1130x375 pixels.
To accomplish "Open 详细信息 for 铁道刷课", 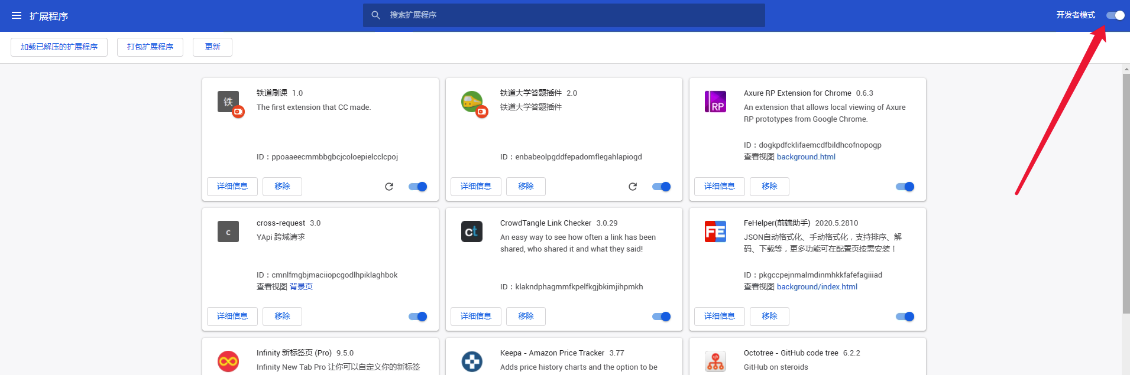I will [232, 187].
